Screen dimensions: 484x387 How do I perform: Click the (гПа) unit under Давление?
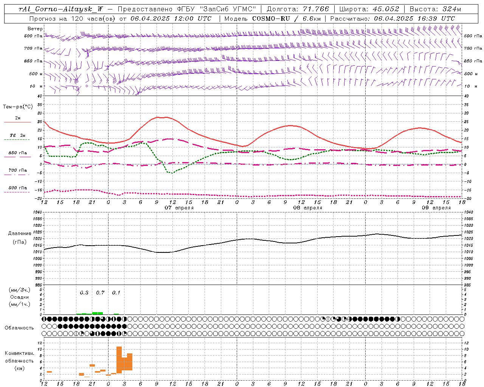pyautogui.click(x=19, y=242)
